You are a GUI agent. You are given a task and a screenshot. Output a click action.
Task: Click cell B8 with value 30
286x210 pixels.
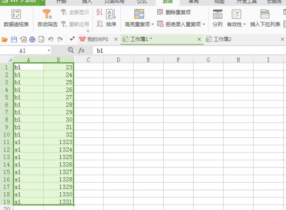pyautogui.click(x=59, y=119)
